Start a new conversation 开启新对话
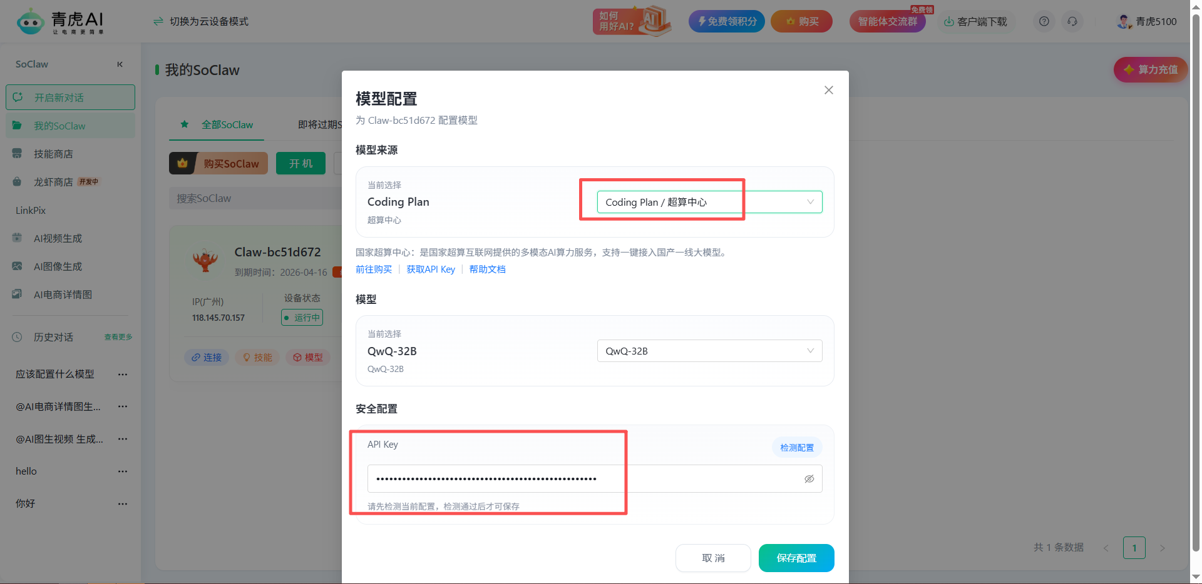The image size is (1202, 584). 70,98
